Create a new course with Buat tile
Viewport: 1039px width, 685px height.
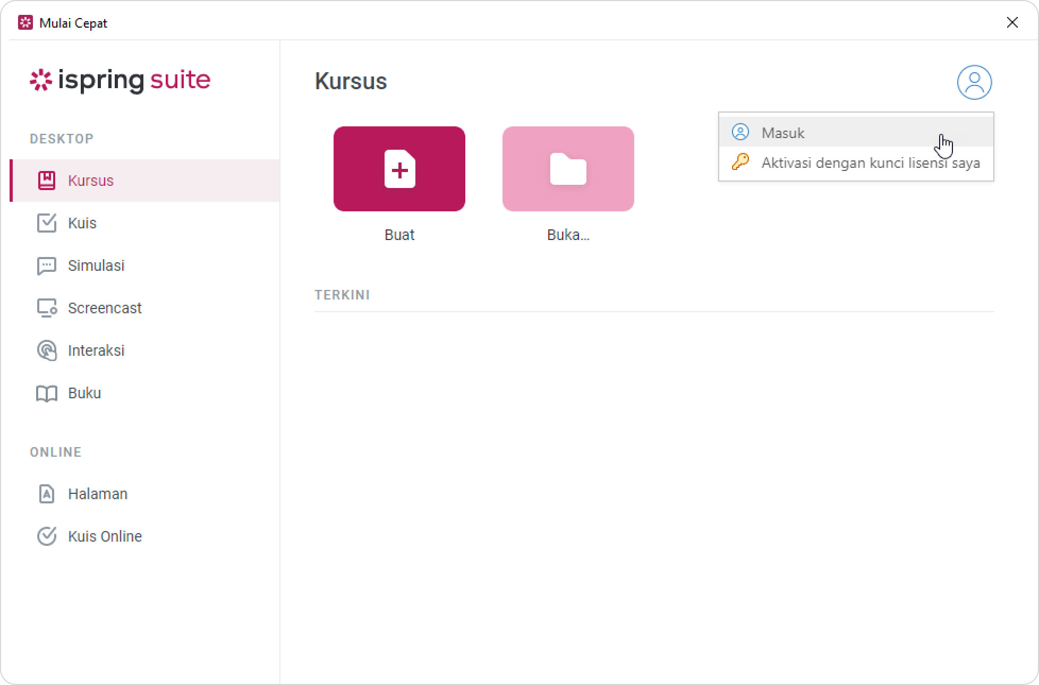399,169
